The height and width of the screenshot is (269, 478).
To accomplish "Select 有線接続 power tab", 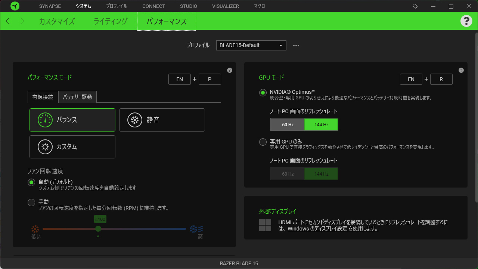I will pos(43,97).
